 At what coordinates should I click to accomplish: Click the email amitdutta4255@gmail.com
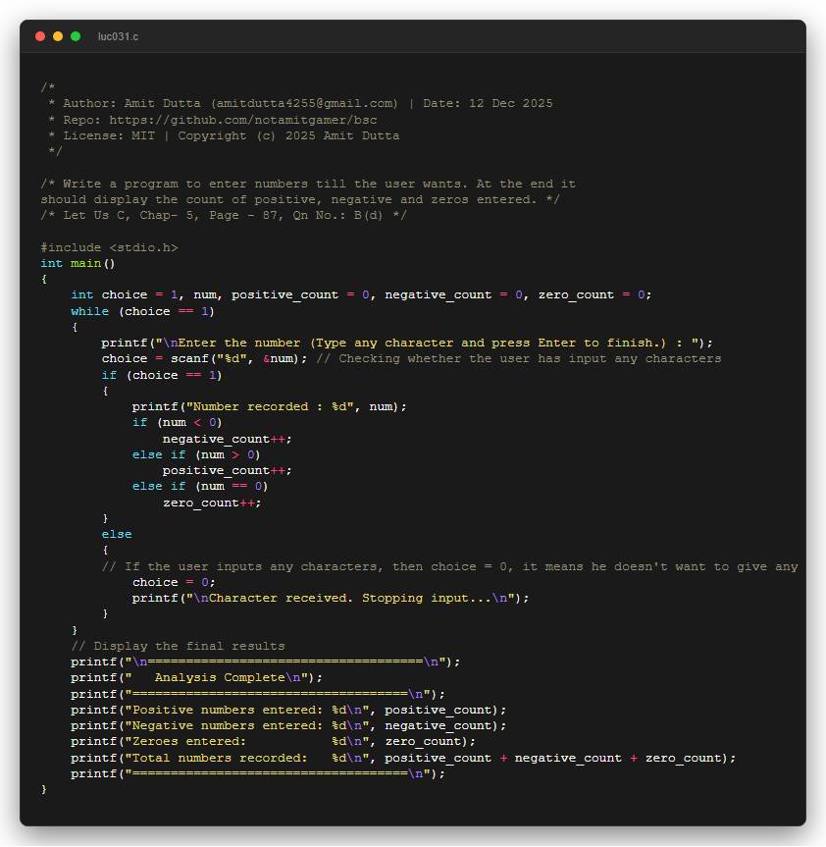pyautogui.click(x=304, y=103)
